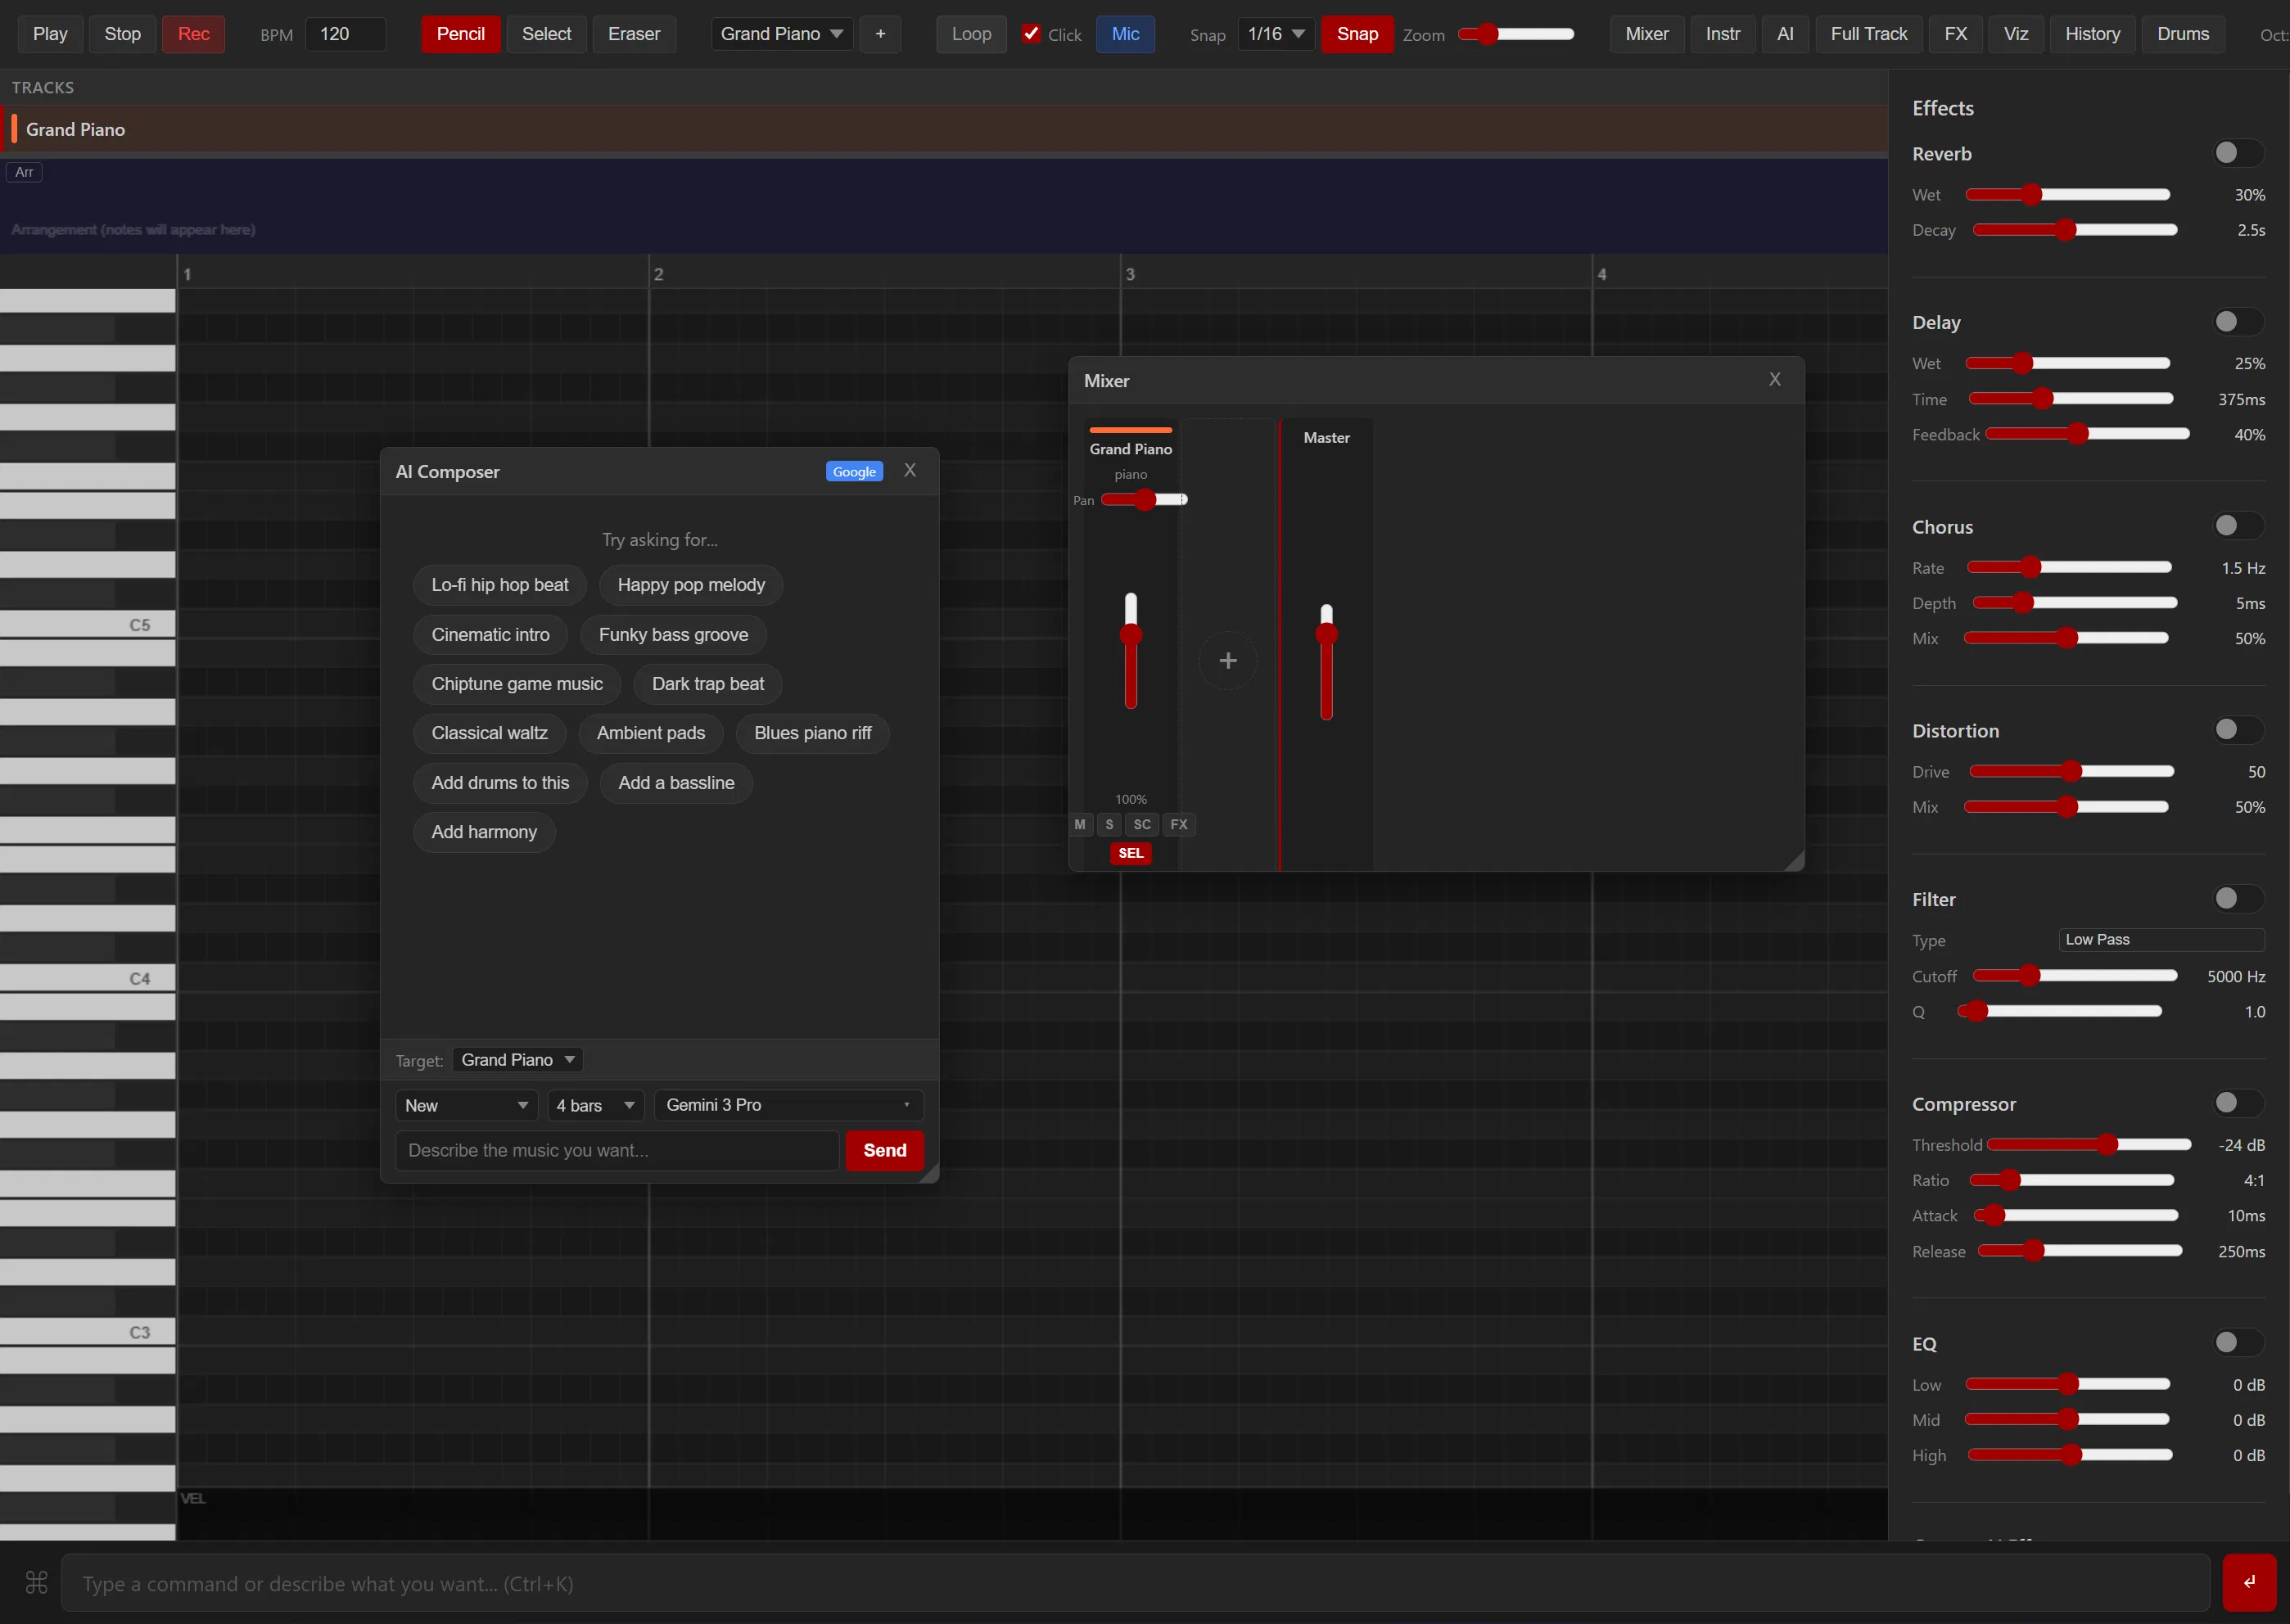Select the Pencil tool
The image size is (2290, 1624).
point(459,33)
